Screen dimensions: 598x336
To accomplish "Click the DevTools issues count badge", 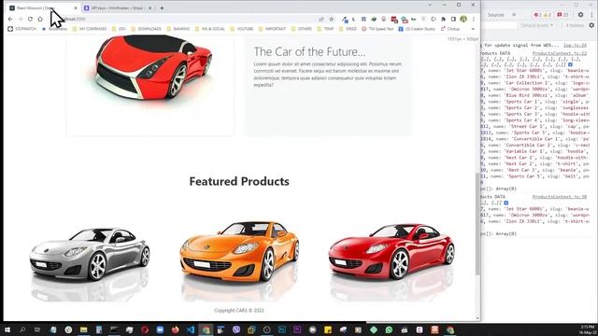I will (562, 15).
